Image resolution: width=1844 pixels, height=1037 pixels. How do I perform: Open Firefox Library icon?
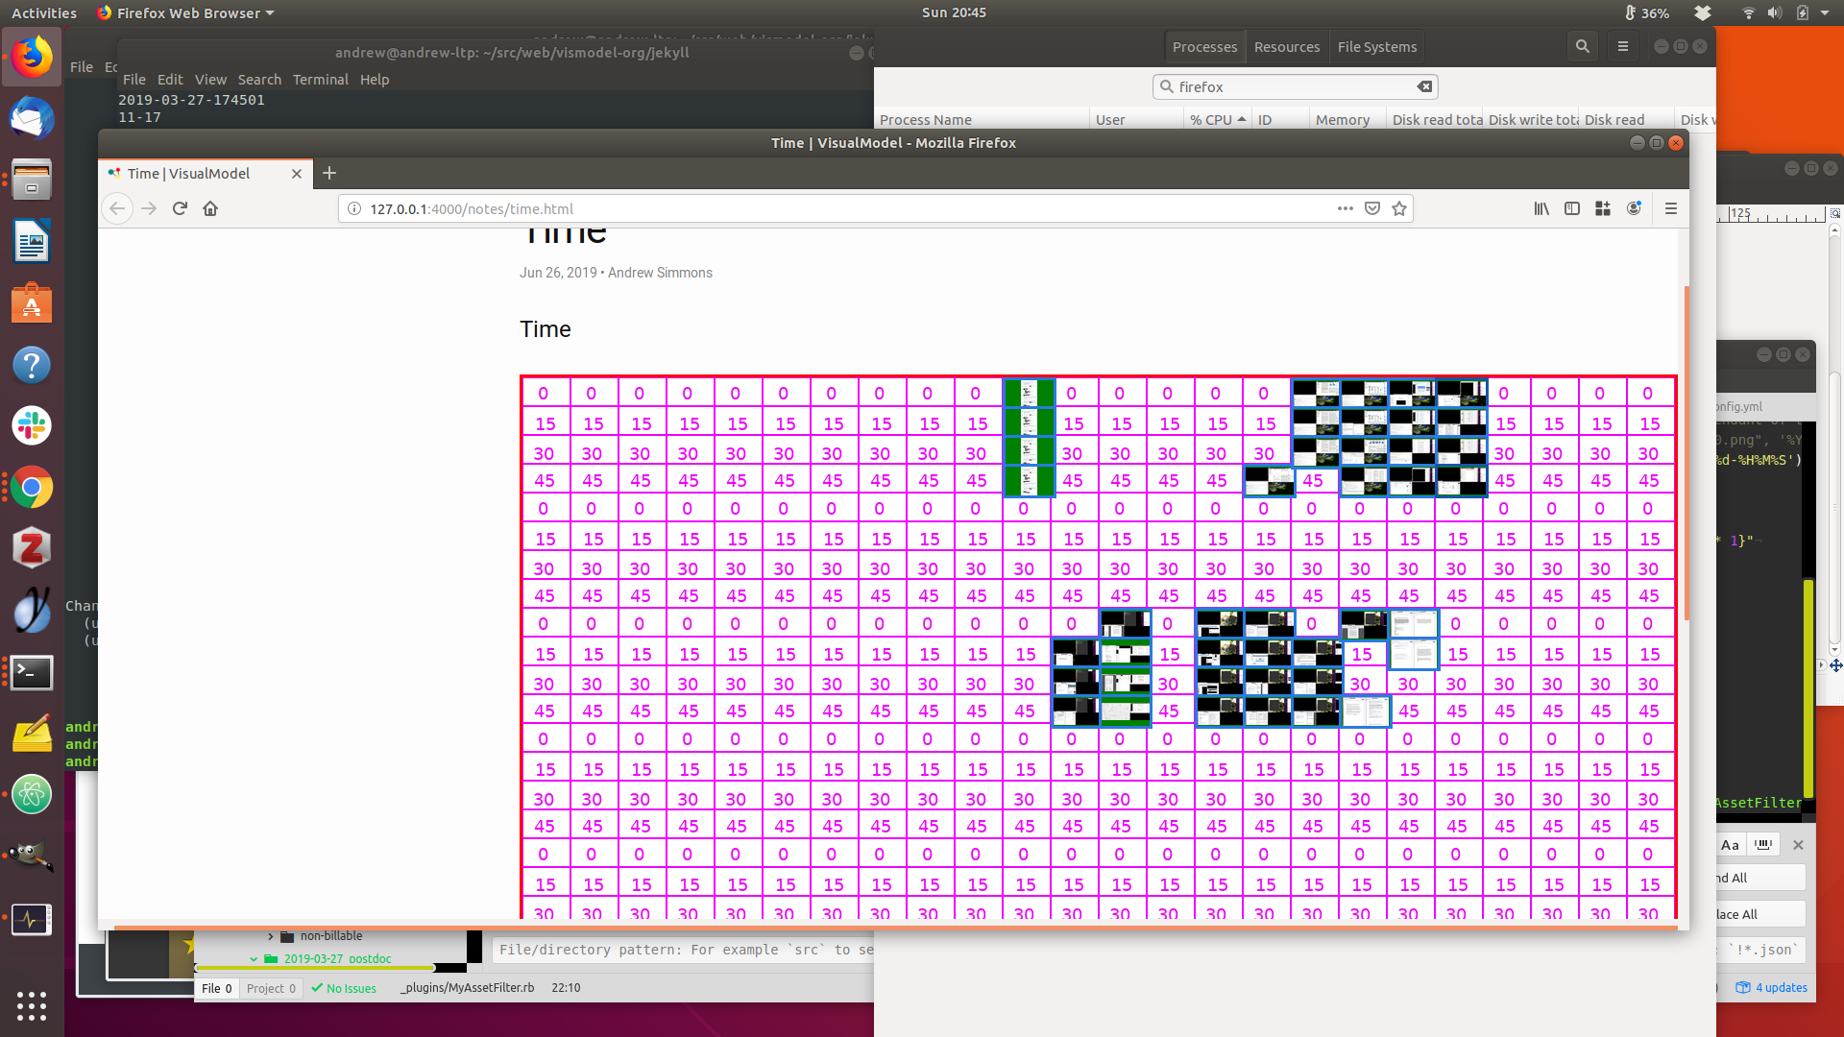[x=1541, y=208]
